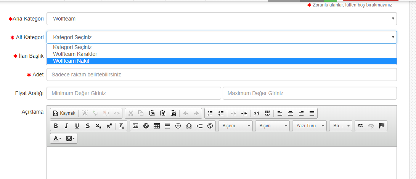Click the Adet number input field
This screenshot has width=416, height=179.
pyautogui.click(x=222, y=74)
